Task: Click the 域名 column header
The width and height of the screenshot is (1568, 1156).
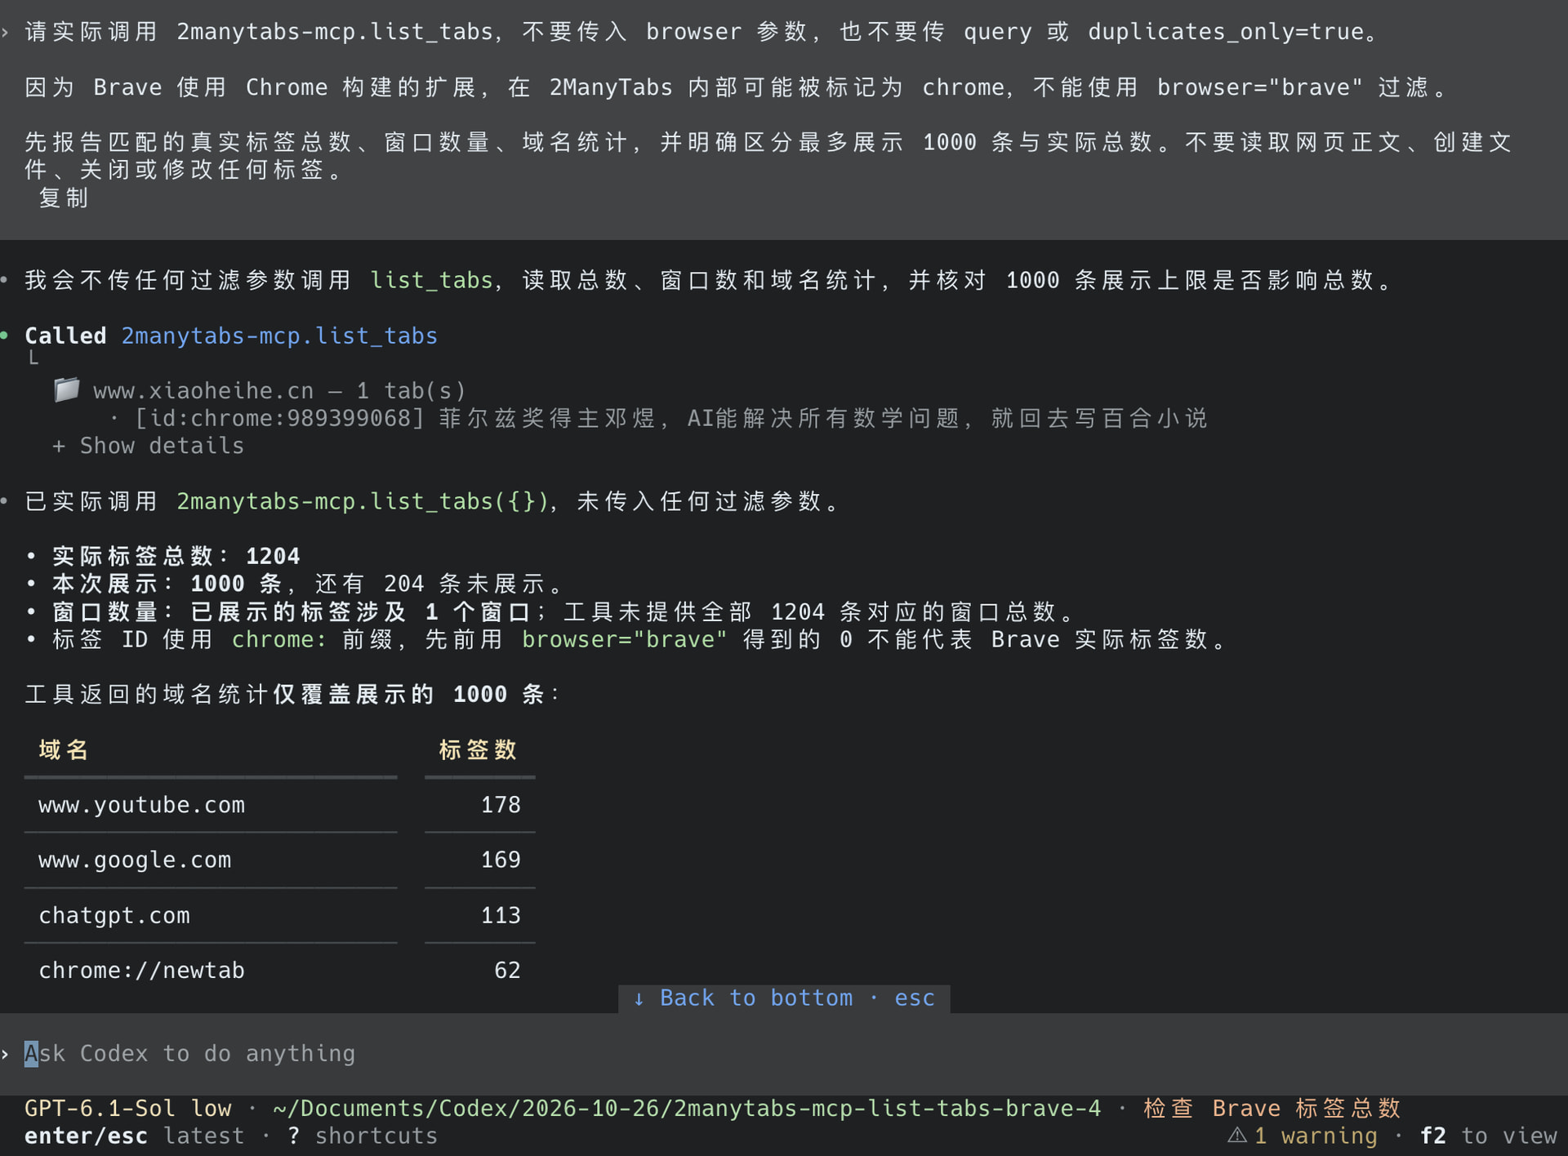Action: pyautogui.click(x=64, y=749)
